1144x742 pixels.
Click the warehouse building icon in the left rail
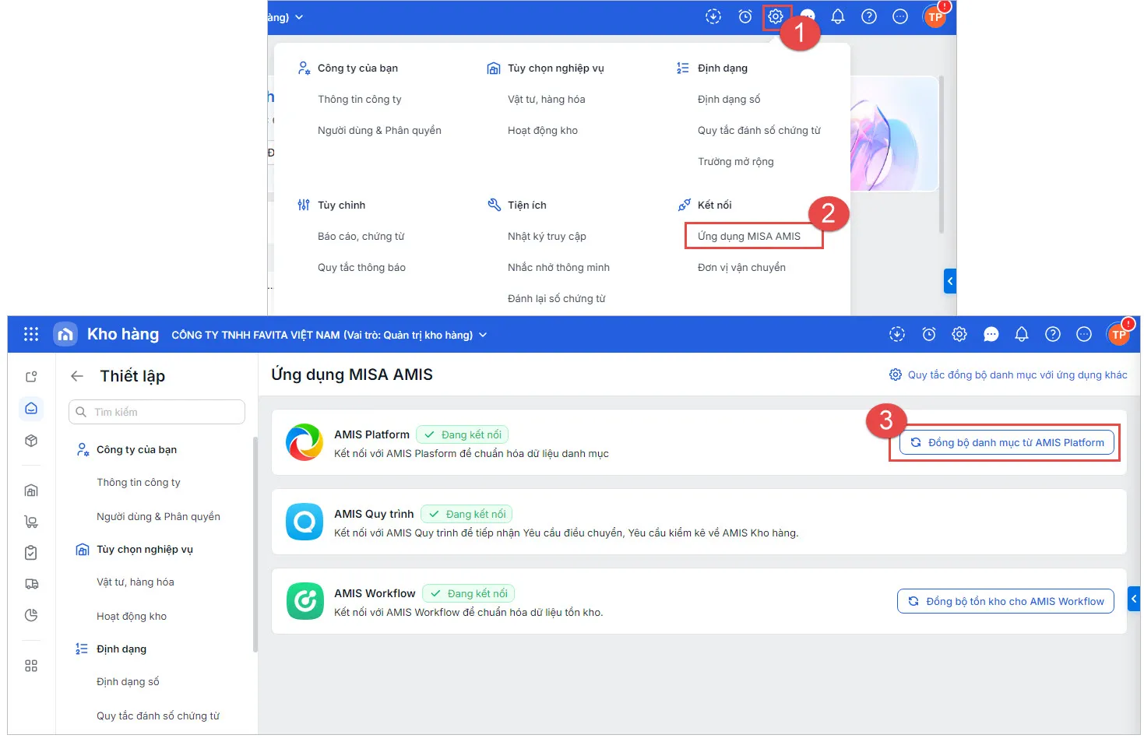coord(31,491)
